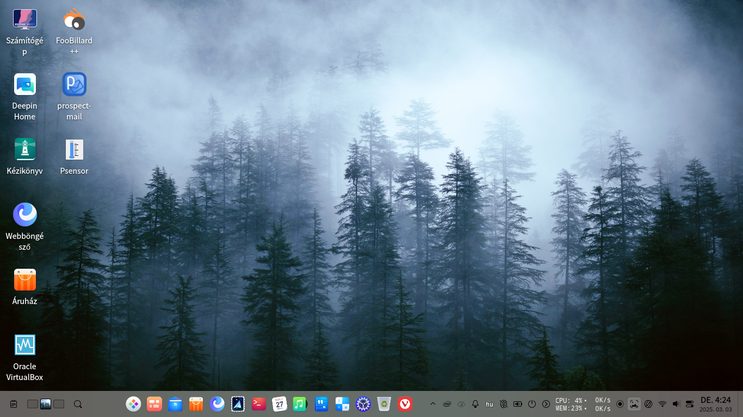Viewport: 743px width, 417px height.
Task: Toggle the eye protection tray icon
Action: (461, 404)
